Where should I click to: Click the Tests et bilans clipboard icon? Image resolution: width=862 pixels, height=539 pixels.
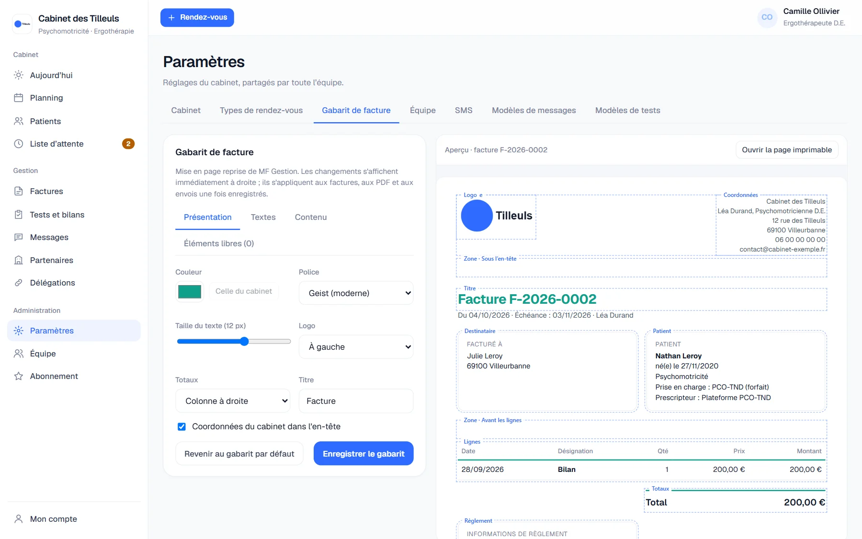pyautogui.click(x=19, y=215)
